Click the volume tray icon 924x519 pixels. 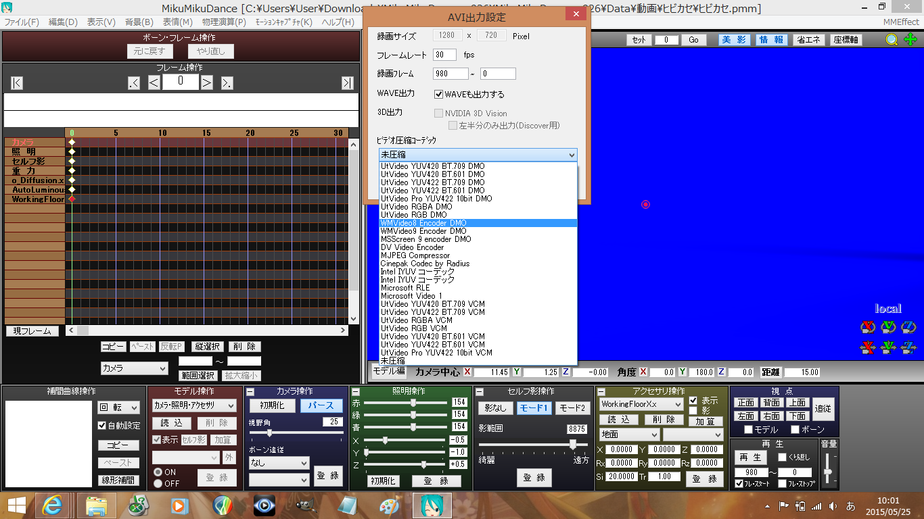point(832,506)
